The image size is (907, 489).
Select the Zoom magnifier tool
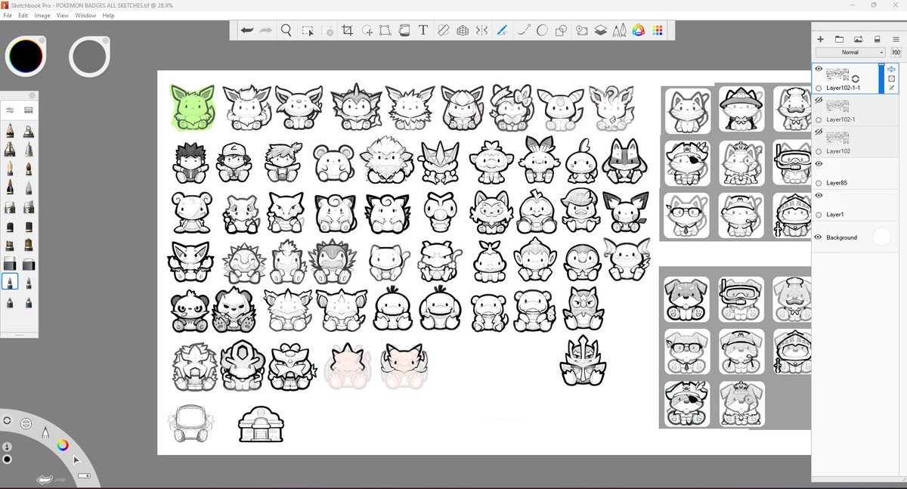point(286,30)
